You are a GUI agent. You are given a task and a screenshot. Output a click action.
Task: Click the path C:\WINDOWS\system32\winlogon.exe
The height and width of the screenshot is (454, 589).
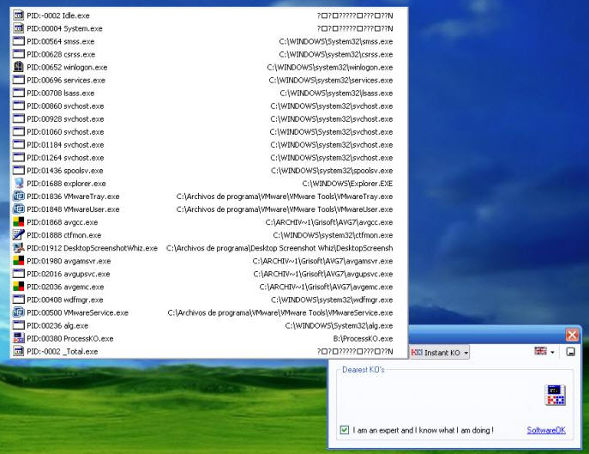330,67
